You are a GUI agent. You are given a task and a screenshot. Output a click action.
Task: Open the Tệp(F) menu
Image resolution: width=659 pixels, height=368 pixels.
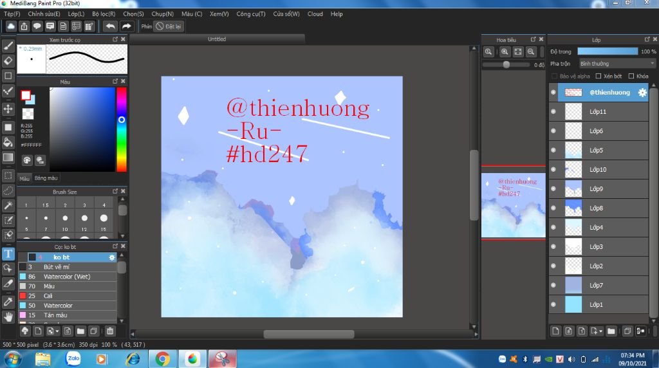(12, 14)
